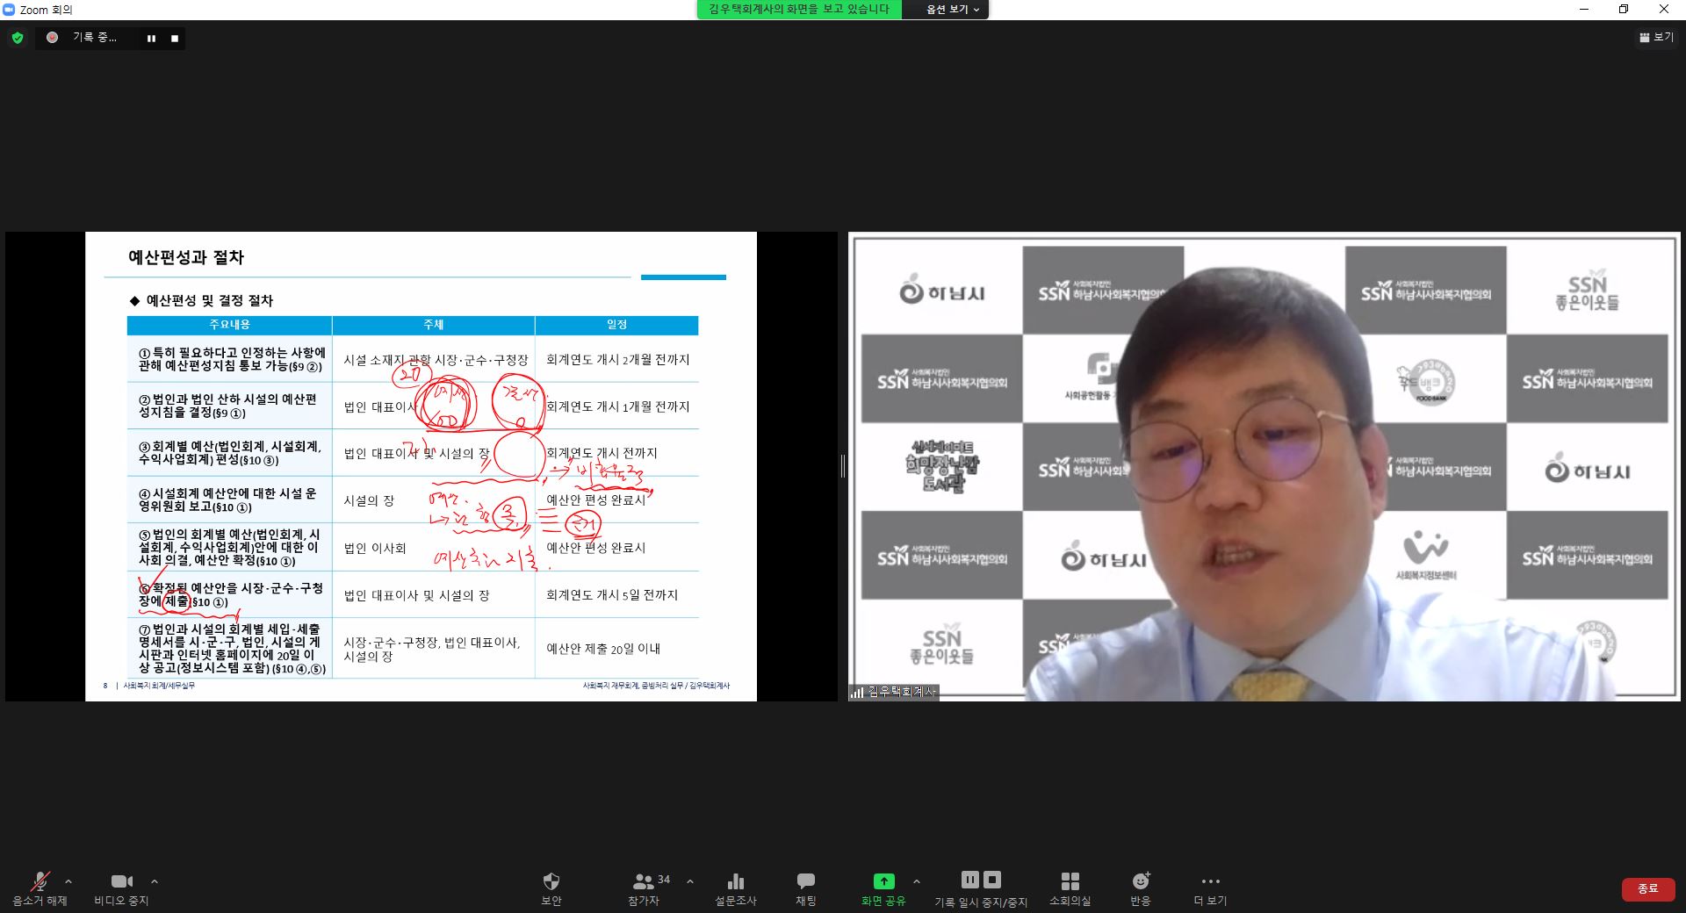Screen dimensions: 1686x913
Task: Open the 옵션 보기 menu at top
Action: click(952, 10)
